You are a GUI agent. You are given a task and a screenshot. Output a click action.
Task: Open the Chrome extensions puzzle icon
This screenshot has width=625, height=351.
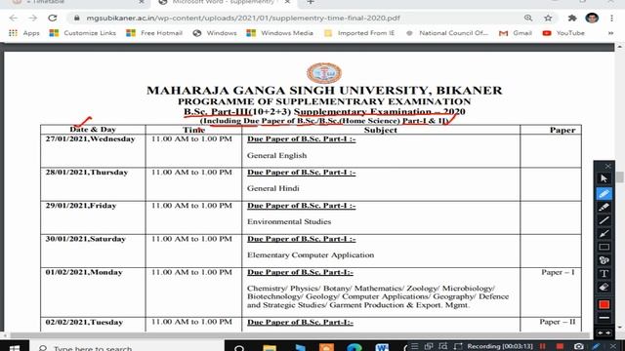[x=572, y=18]
